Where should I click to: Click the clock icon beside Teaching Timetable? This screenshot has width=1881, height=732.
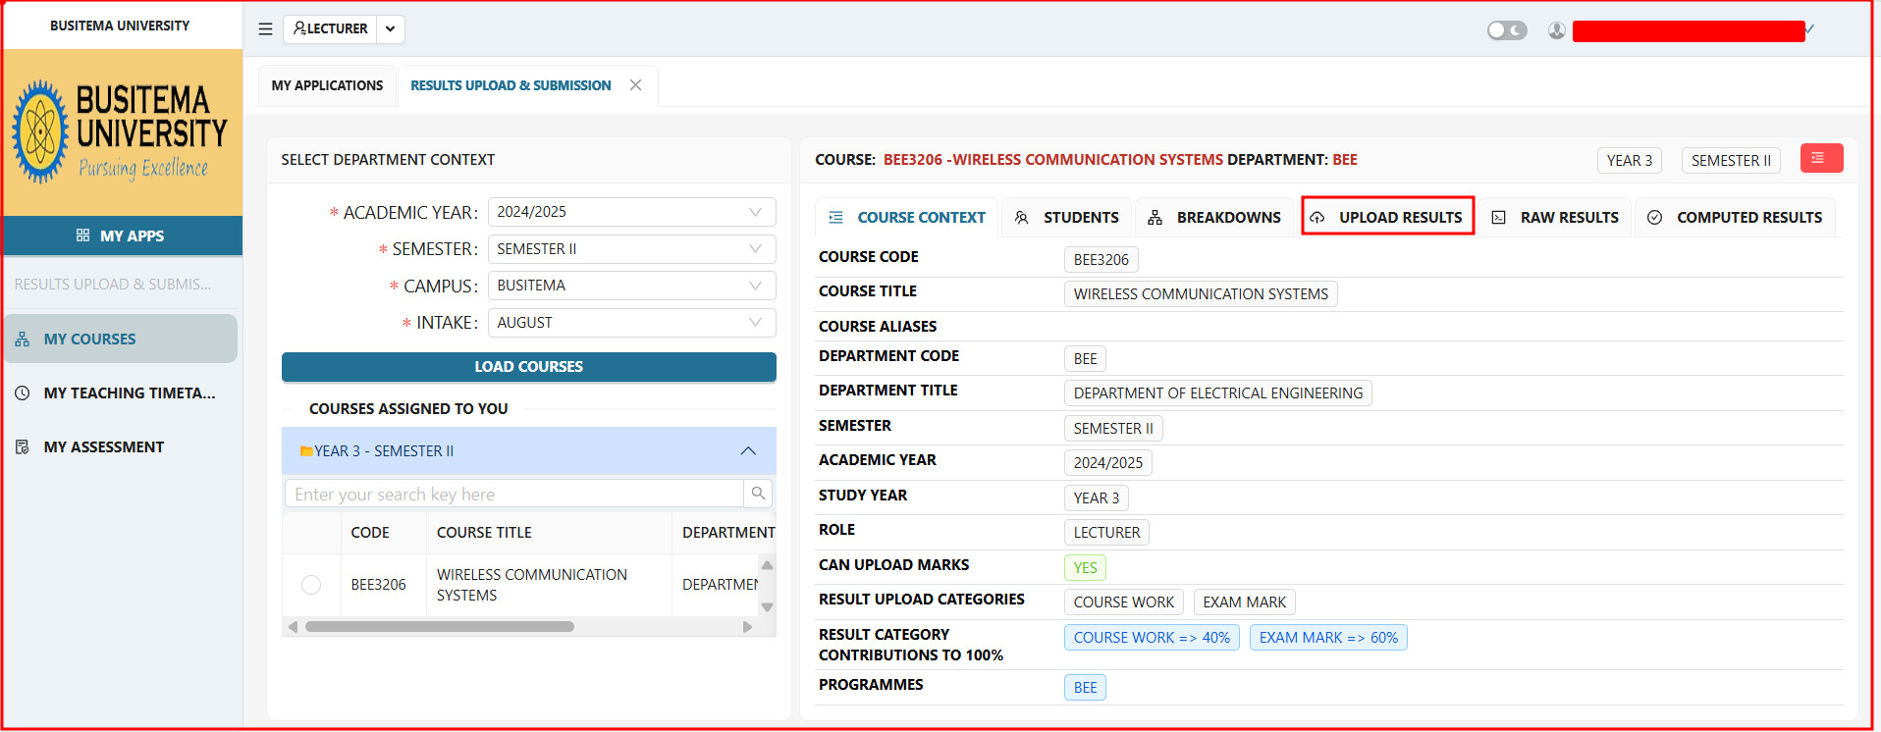point(23,392)
